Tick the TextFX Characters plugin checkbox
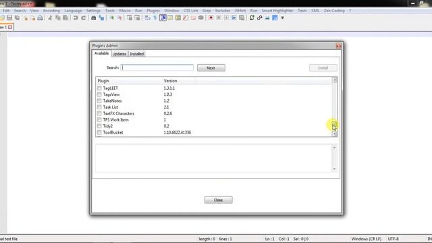 [x=99, y=113]
